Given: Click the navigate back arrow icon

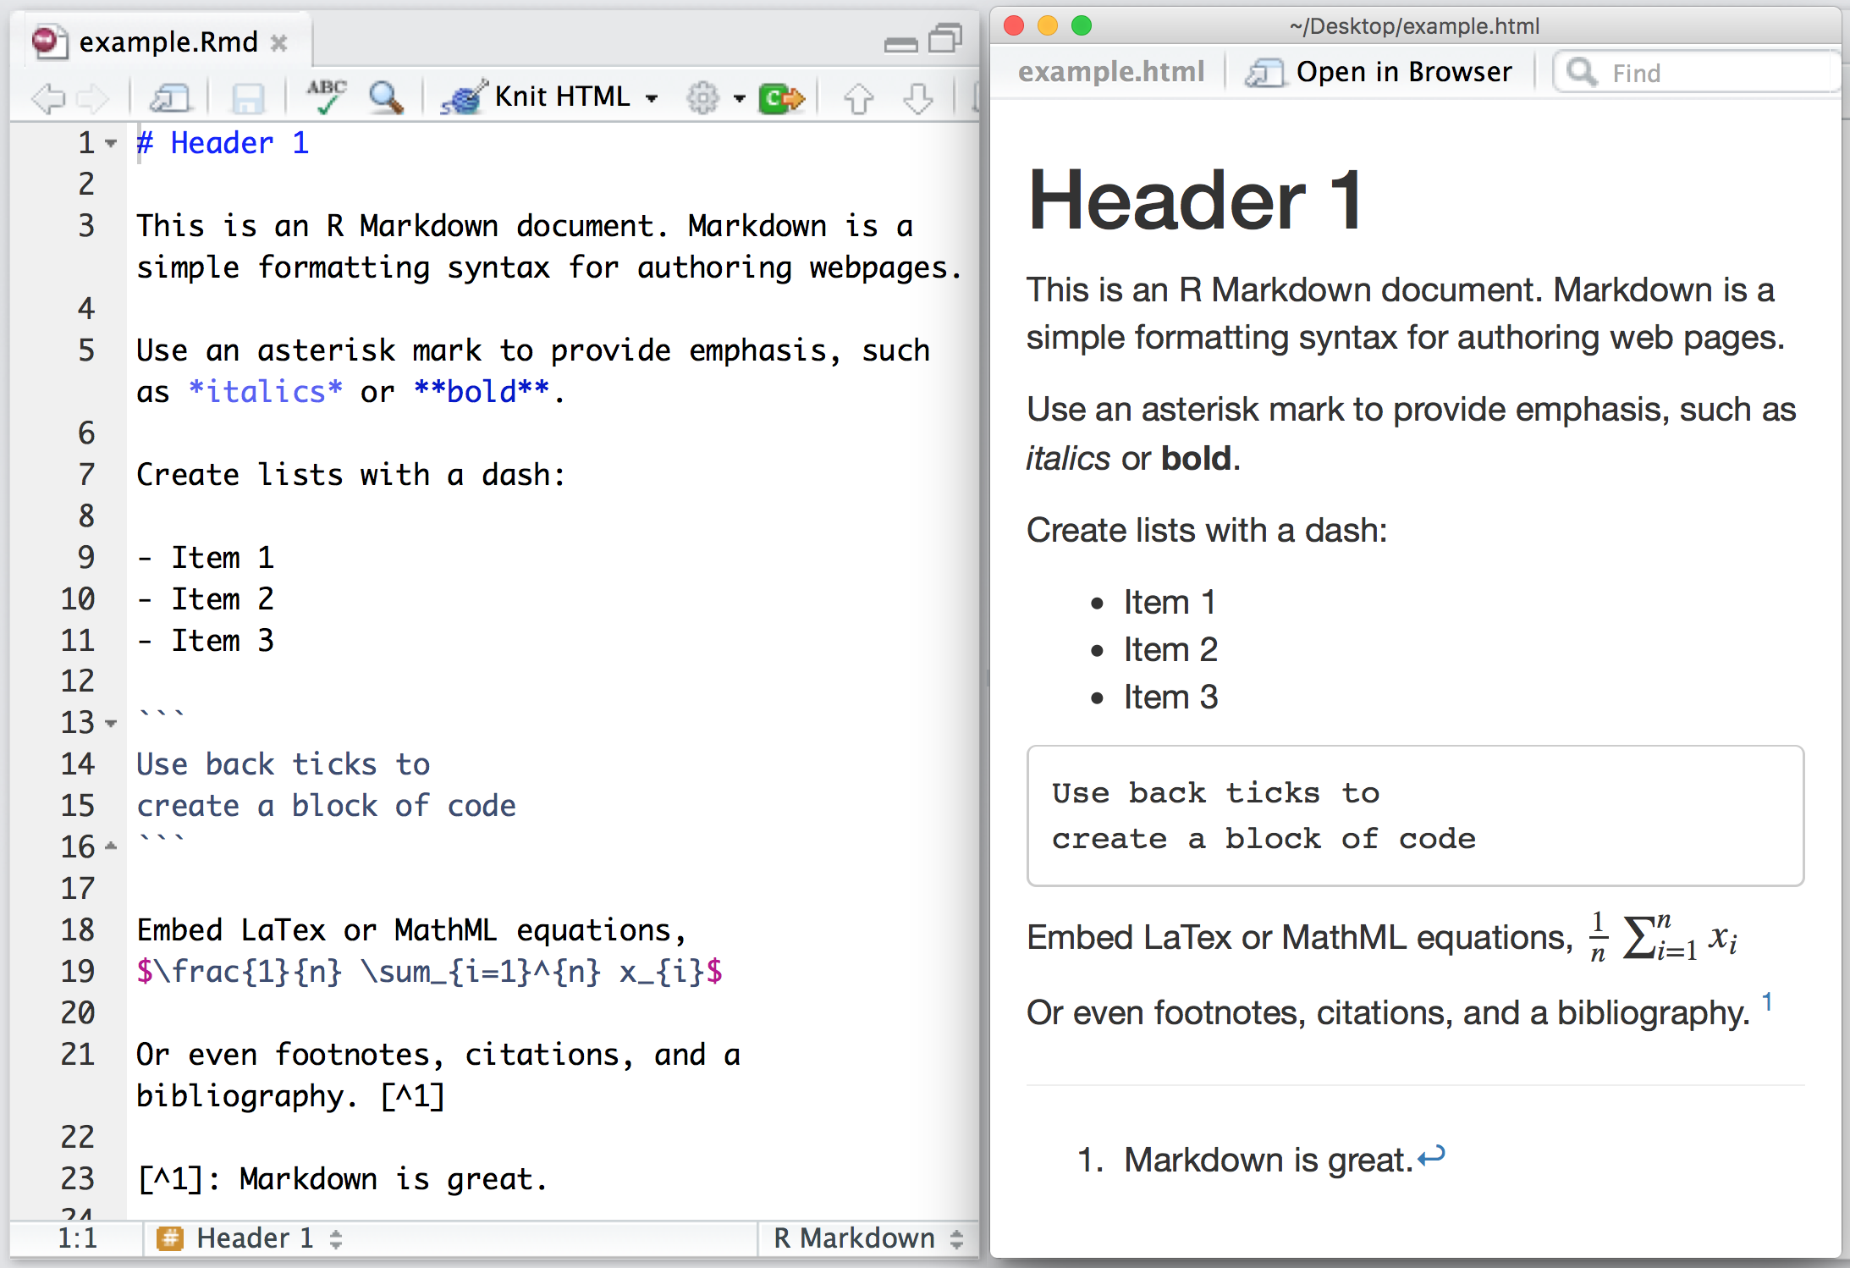Looking at the screenshot, I should pos(40,97).
